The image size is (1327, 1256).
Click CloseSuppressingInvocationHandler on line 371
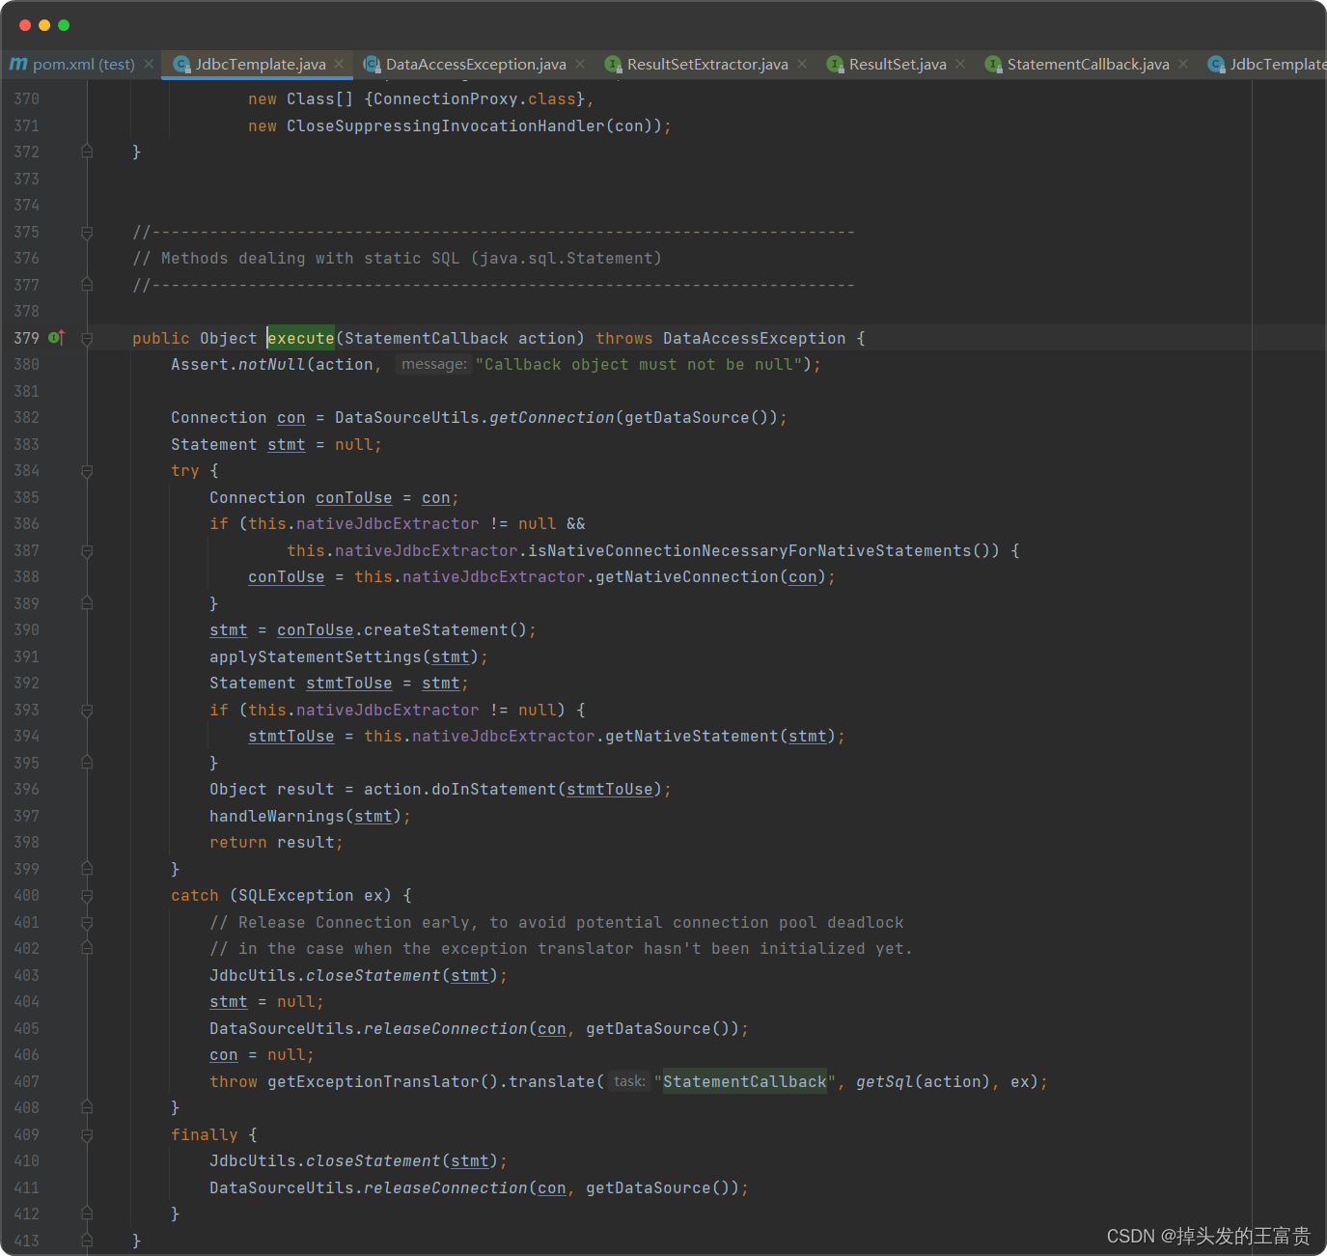tap(446, 126)
